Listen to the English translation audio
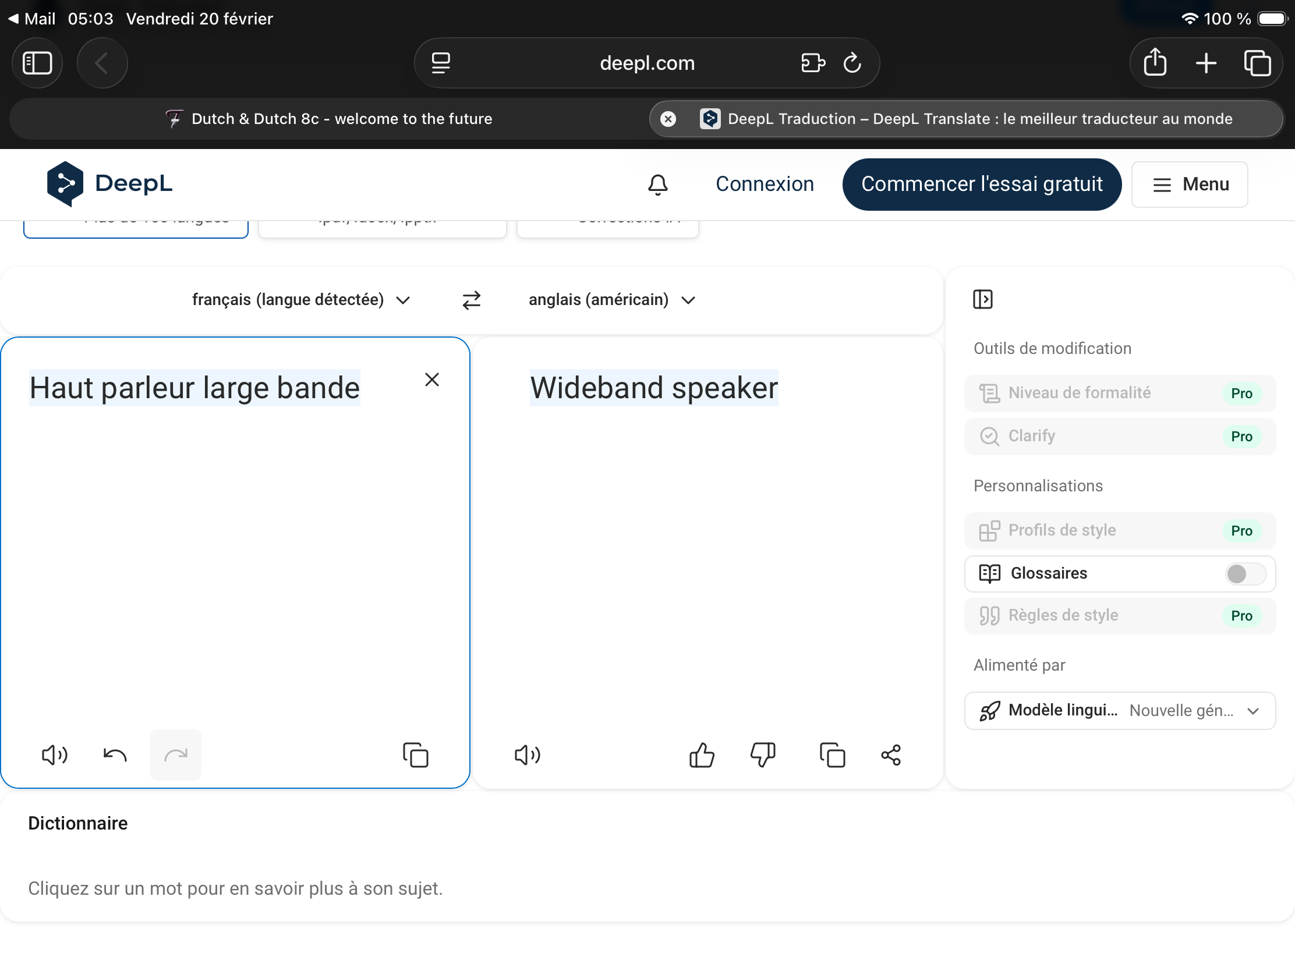 (x=527, y=755)
